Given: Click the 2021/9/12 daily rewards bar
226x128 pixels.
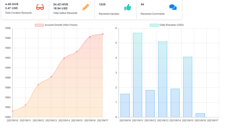Looking at the screenshot, I should tap(150, 104).
